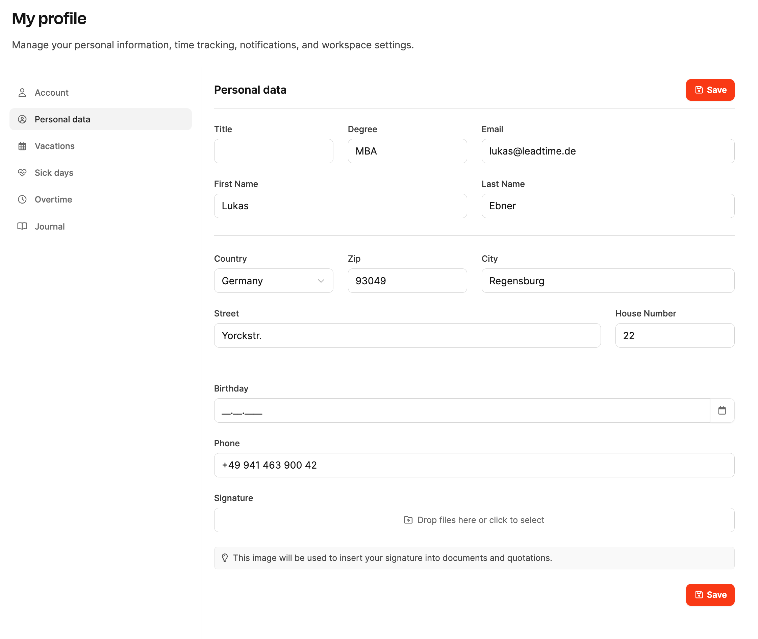Open the Overtime menu item
758x639 pixels.
coord(53,199)
